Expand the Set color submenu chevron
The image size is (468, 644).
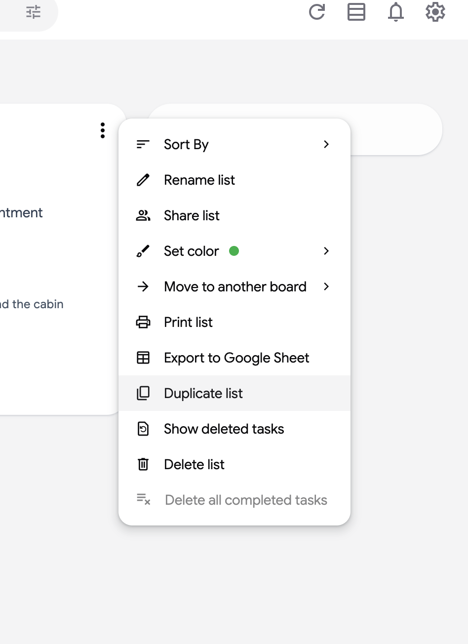(x=326, y=251)
